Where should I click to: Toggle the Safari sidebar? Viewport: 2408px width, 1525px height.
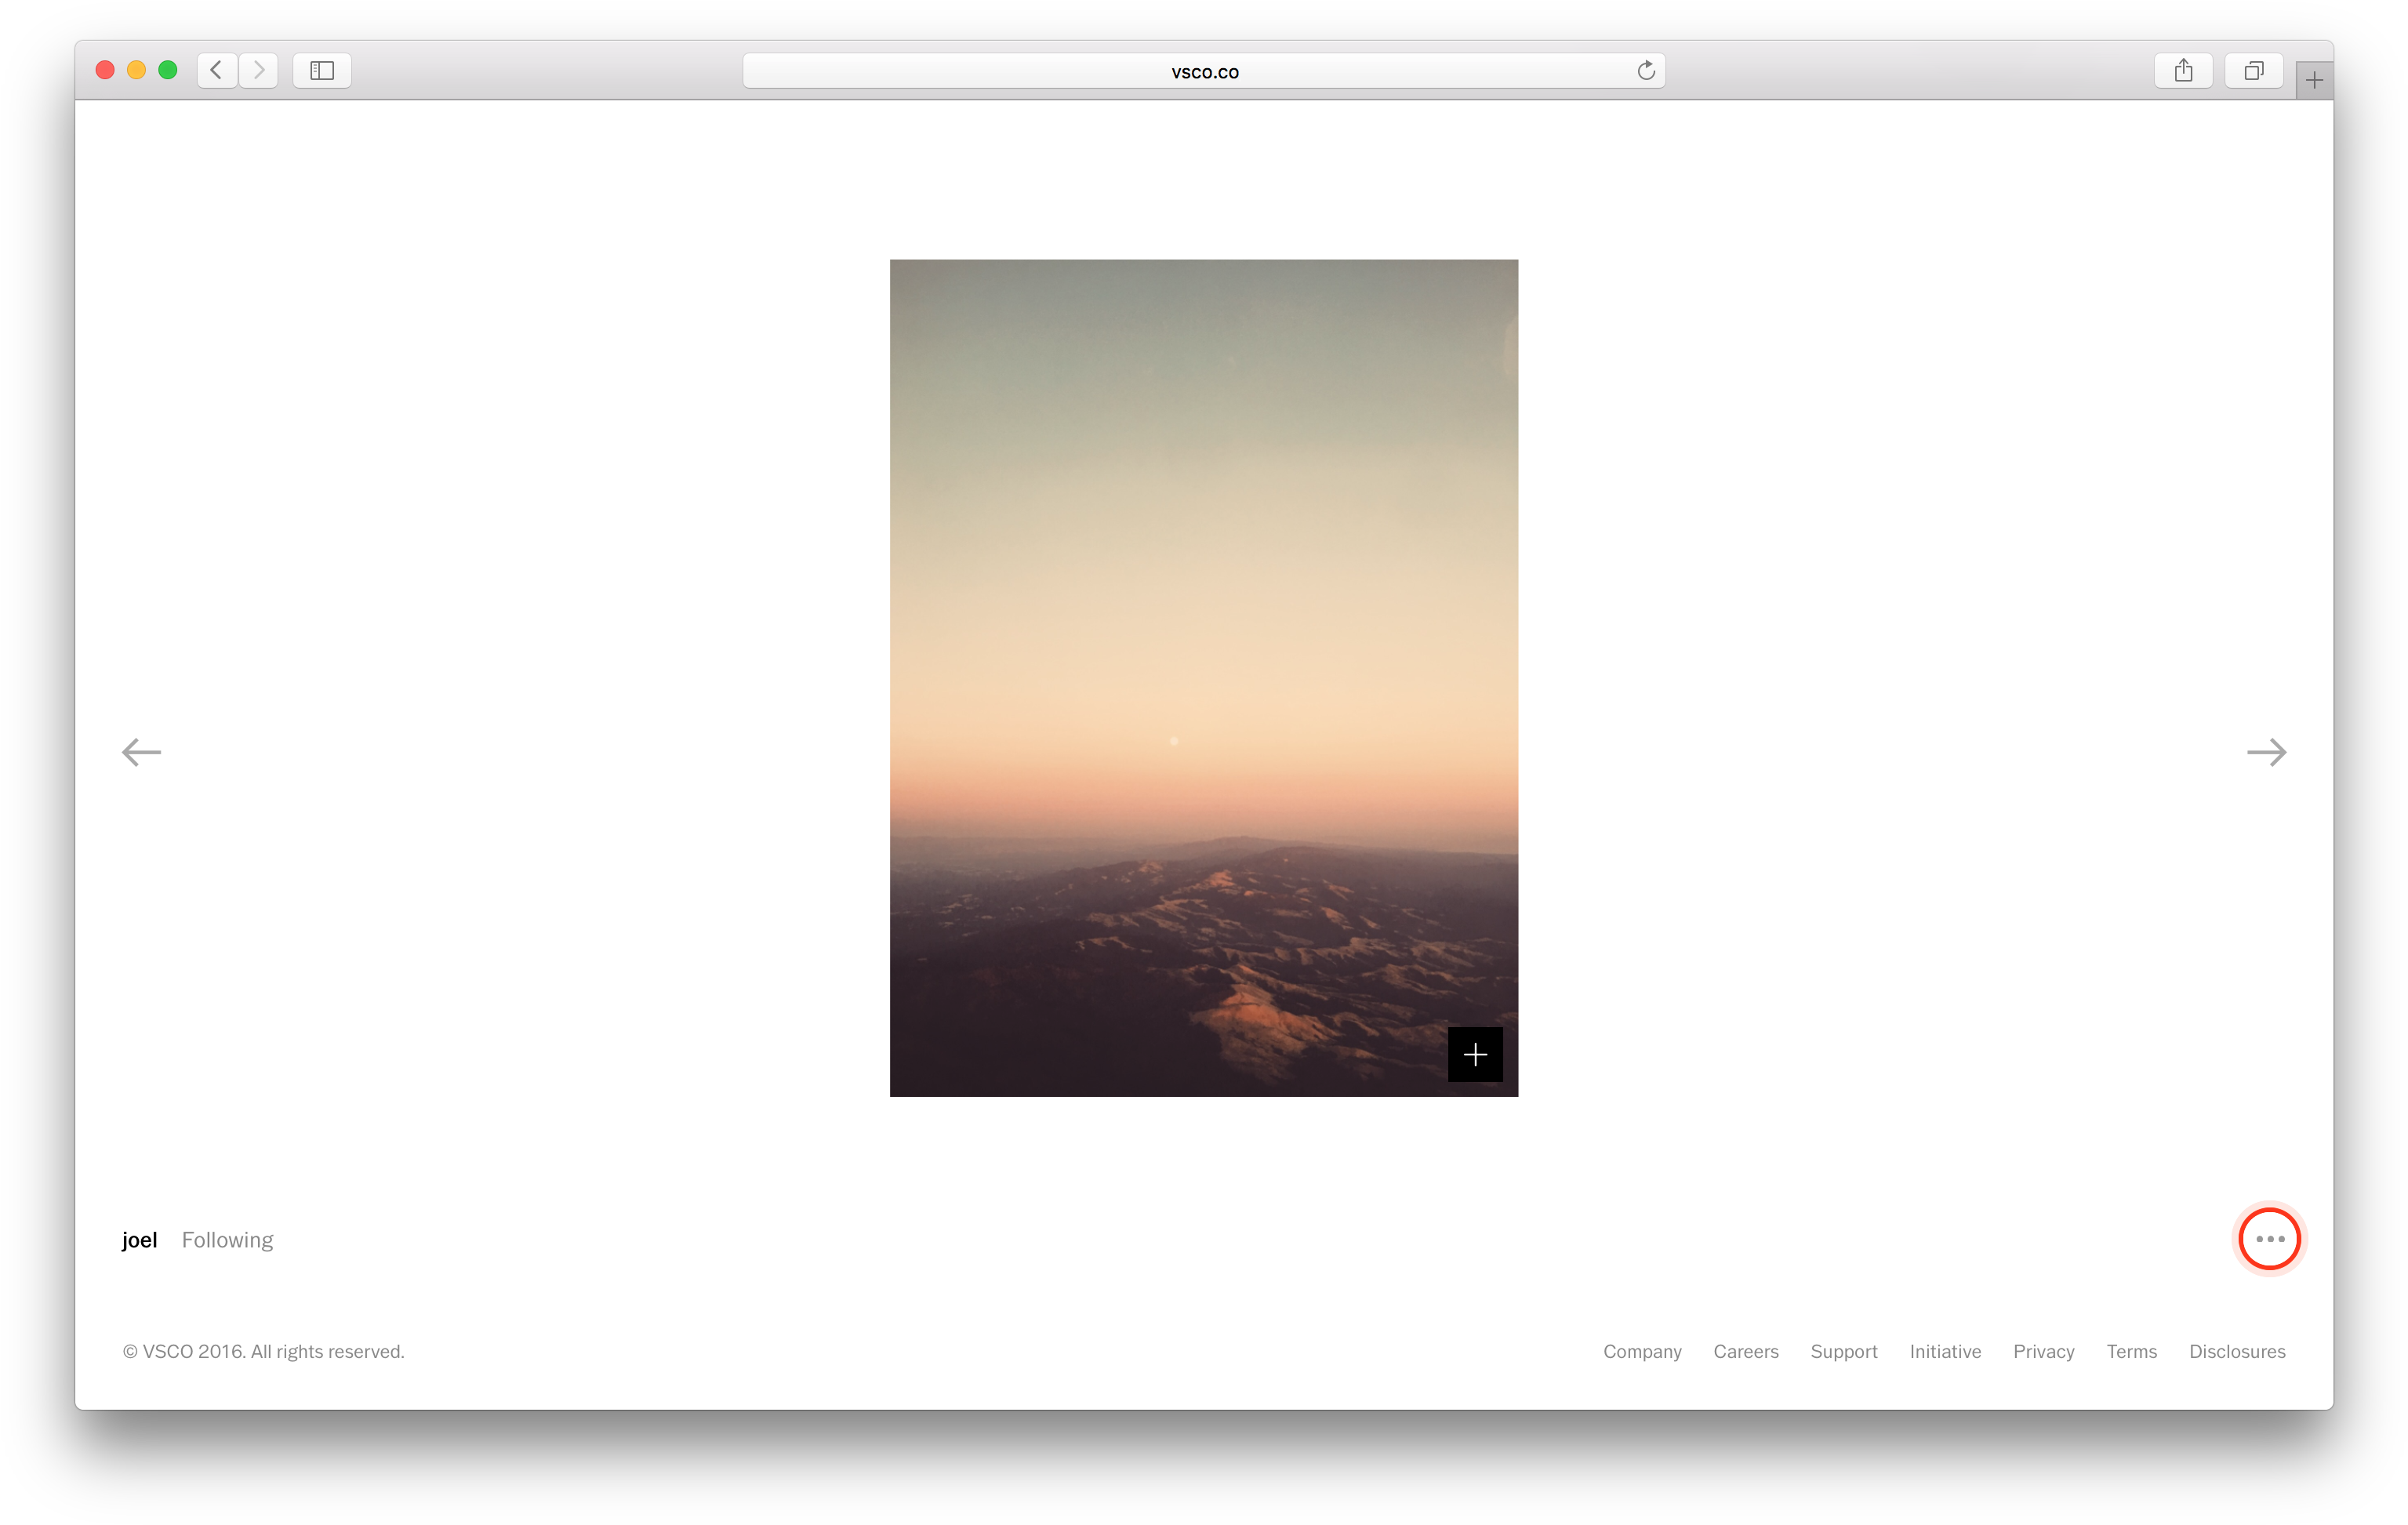322,70
